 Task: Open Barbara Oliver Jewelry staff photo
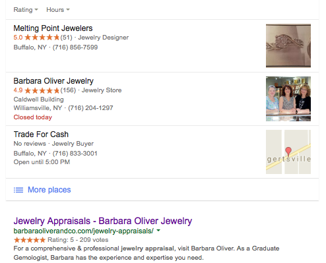point(288,99)
